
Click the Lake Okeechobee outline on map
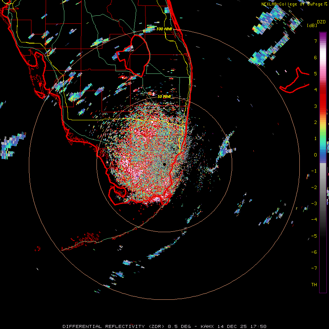pos(134,56)
